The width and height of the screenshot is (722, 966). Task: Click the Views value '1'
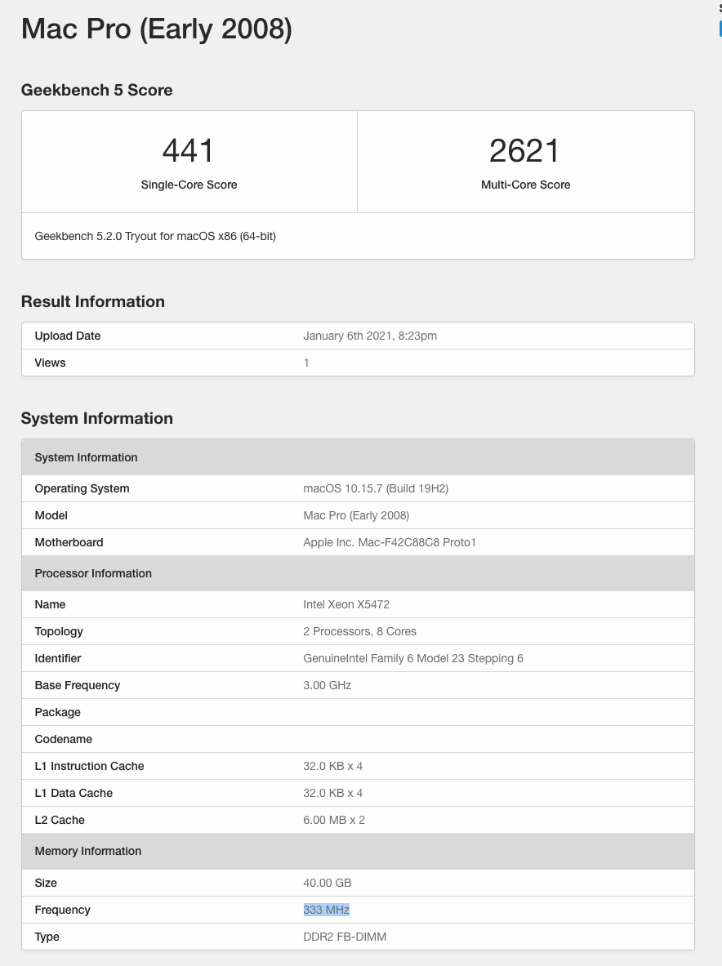click(x=306, y=363)
